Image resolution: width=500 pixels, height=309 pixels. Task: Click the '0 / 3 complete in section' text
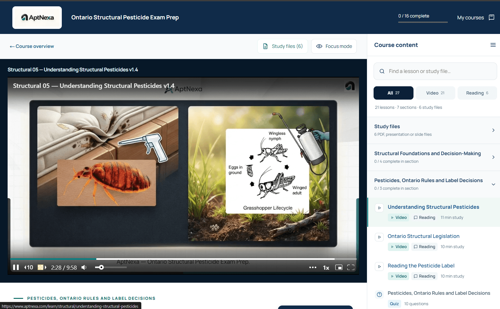396,188
